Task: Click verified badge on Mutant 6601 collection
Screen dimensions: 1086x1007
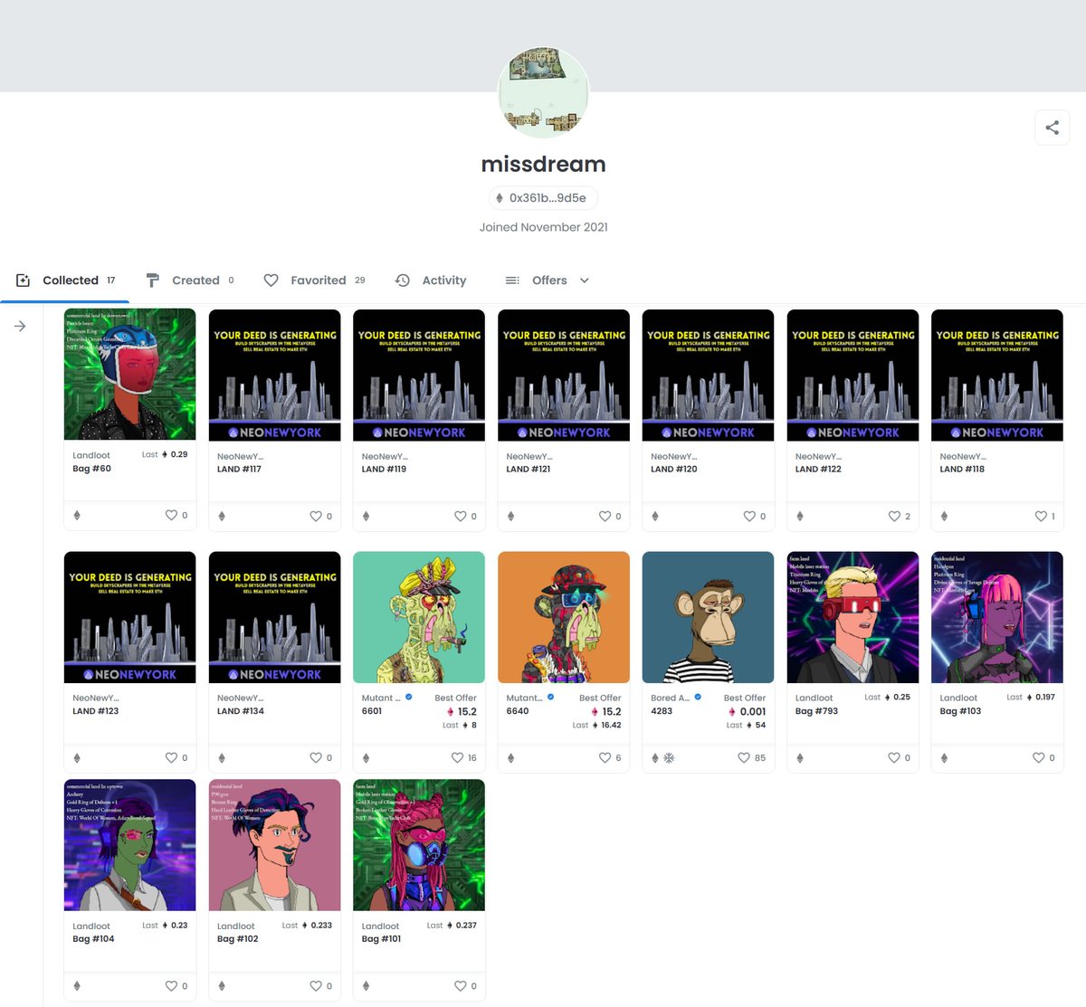Action: [409, 698]
